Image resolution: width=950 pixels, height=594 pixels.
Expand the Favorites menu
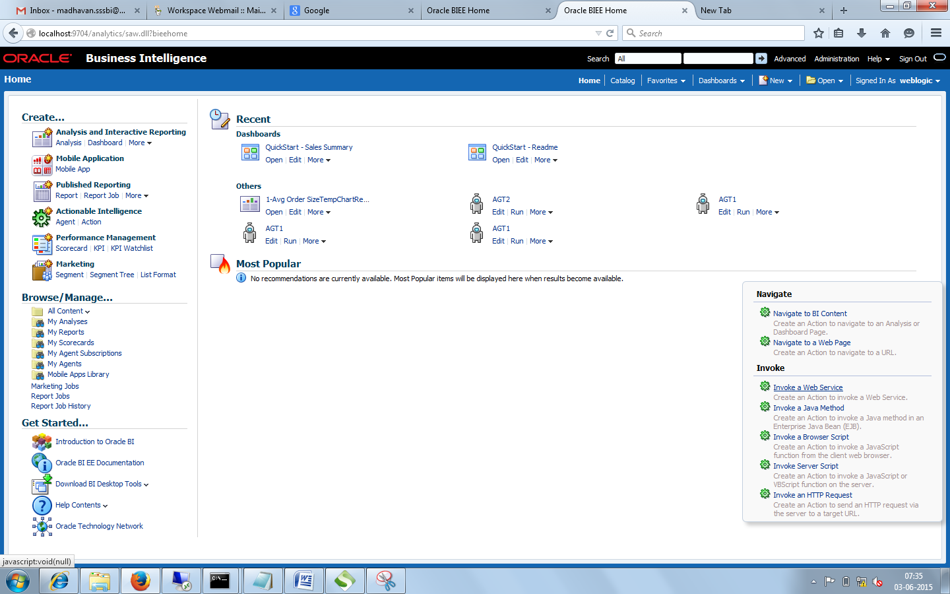click(666, 81)
